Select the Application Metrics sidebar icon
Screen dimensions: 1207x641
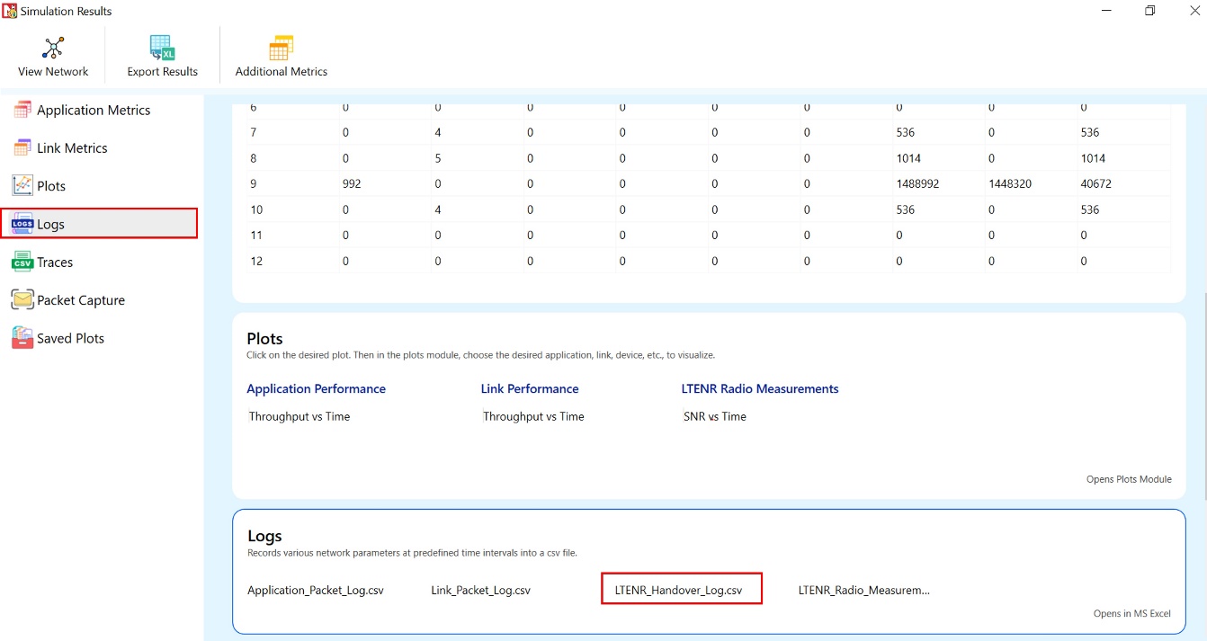click(x=22, y=110)
